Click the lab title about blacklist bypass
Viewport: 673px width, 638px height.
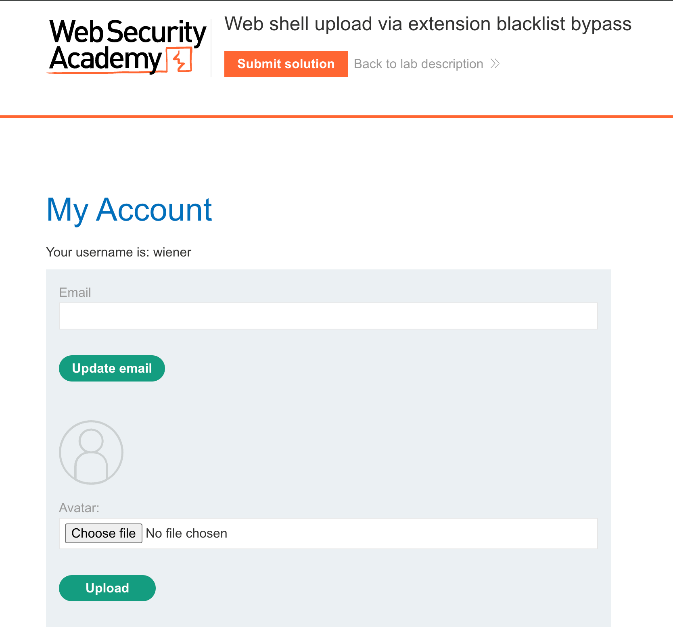428,24
